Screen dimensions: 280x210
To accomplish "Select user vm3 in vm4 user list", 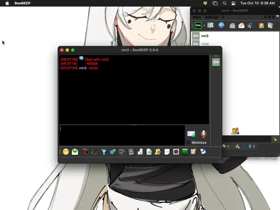I will tap(235, 36).
